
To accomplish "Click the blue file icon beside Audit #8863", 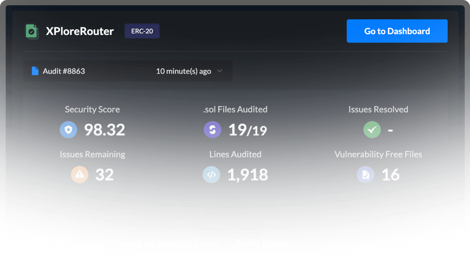I will pos(35,71).
